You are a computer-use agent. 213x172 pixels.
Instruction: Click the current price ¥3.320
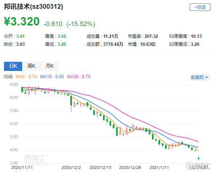(x=22, y=21)
